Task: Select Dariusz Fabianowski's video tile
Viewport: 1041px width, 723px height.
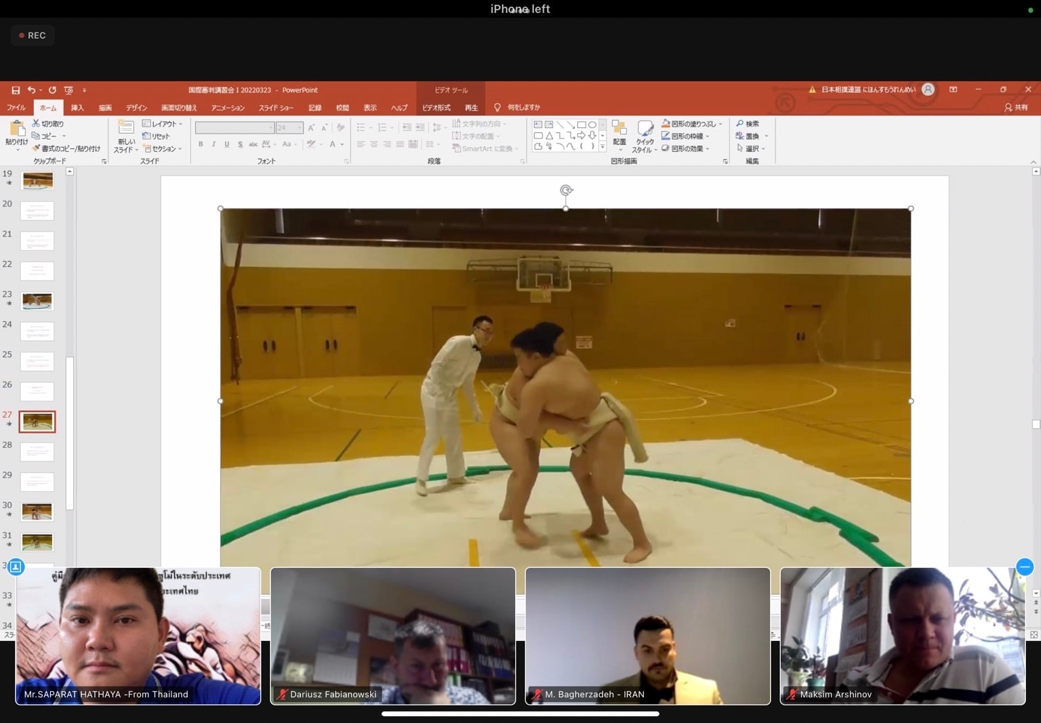Action: click(x=393, y=636)
